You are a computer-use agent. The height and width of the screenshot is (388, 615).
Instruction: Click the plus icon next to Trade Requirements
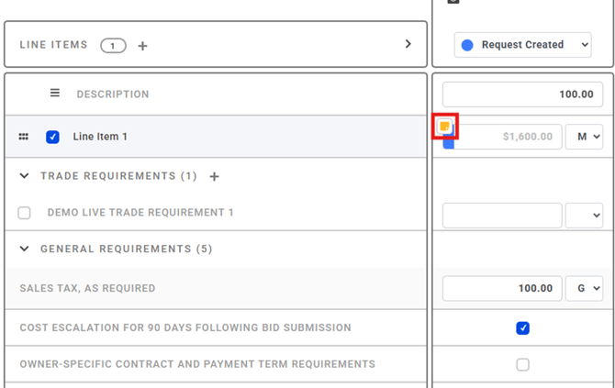tap(214, 176)
